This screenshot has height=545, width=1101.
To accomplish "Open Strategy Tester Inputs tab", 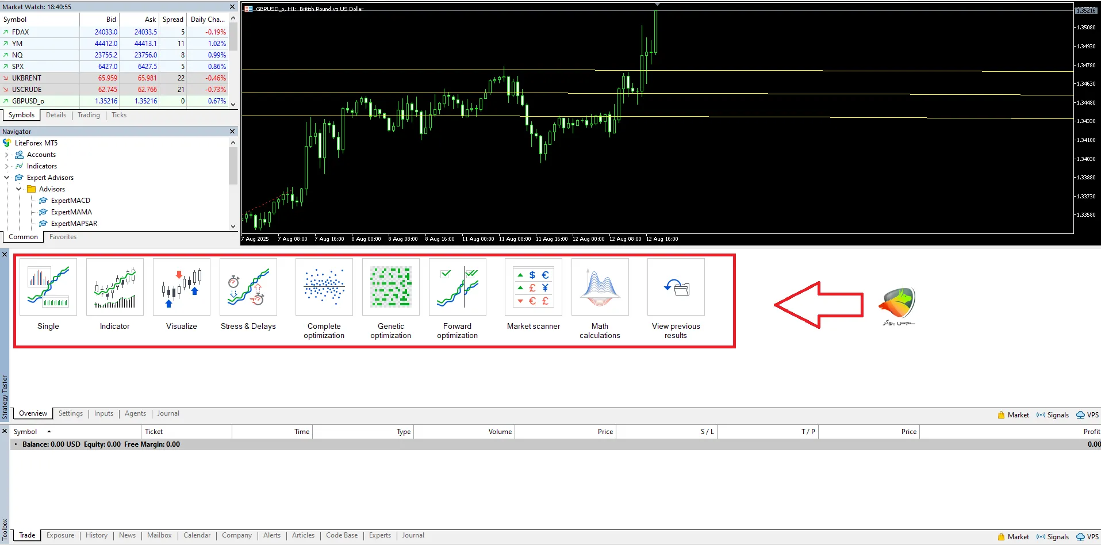I will [103, 413].
